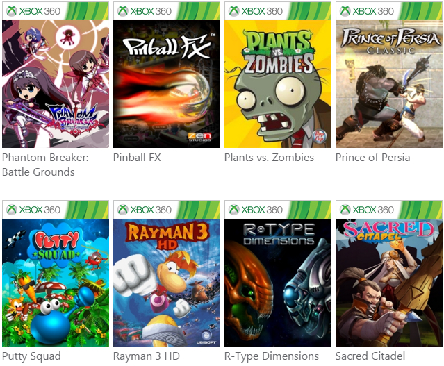The height and width of the screenshot is (366, 444).
Task: Click the Prince of Persia title text
Action: (372, 158)
